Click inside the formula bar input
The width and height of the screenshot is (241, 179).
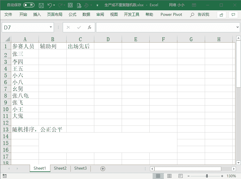(166, 27)
